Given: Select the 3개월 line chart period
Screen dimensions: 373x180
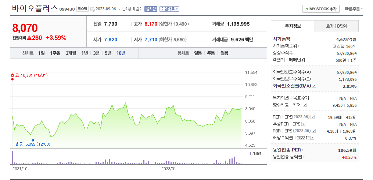Looking at the screenshot, I should tap(71, 53).
